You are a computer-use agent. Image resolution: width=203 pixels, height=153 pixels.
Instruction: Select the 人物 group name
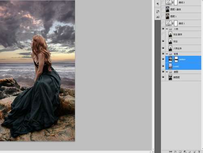point(176,29)
